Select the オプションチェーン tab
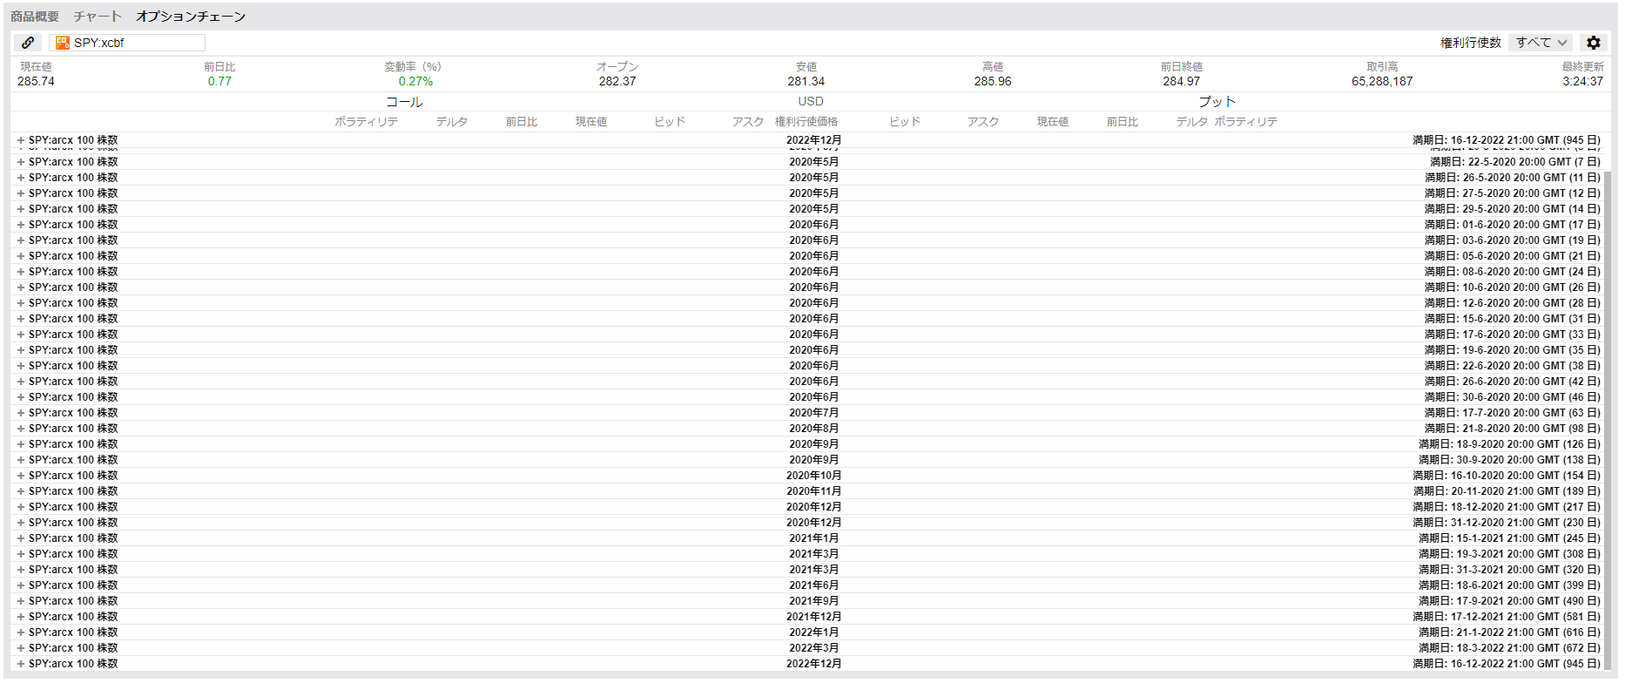This screenshot has height=683, width=1625. 191,17
